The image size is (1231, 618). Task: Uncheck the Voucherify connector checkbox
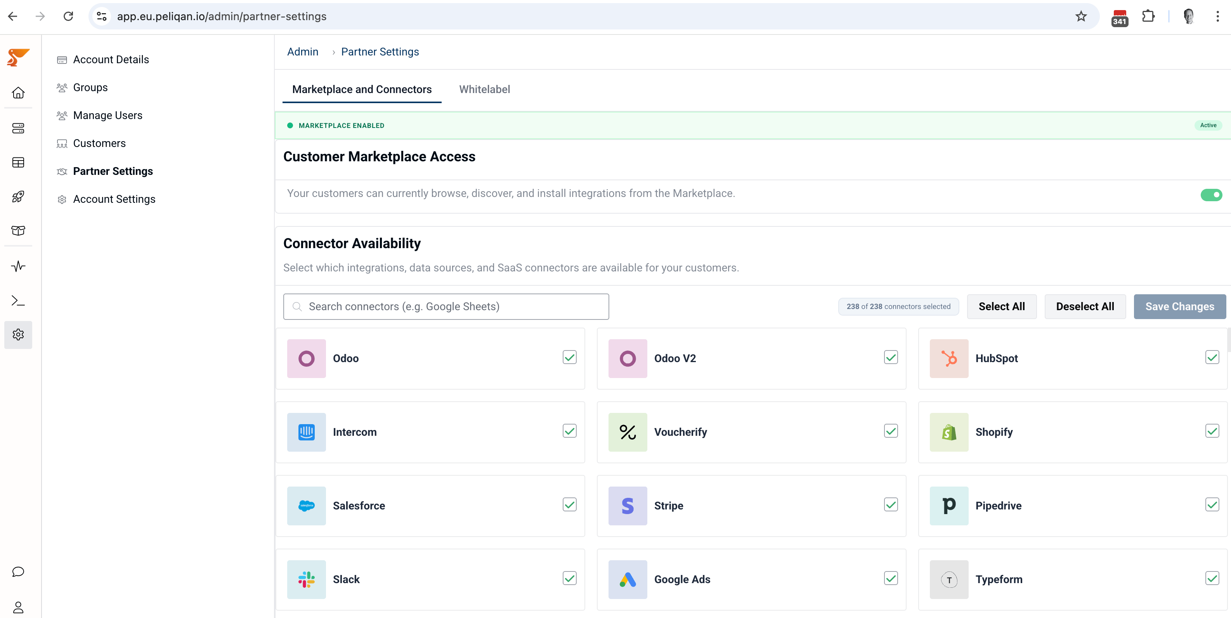click(891, 431)
